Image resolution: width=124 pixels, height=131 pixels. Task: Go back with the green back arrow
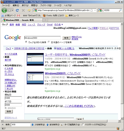coord(4,10)
